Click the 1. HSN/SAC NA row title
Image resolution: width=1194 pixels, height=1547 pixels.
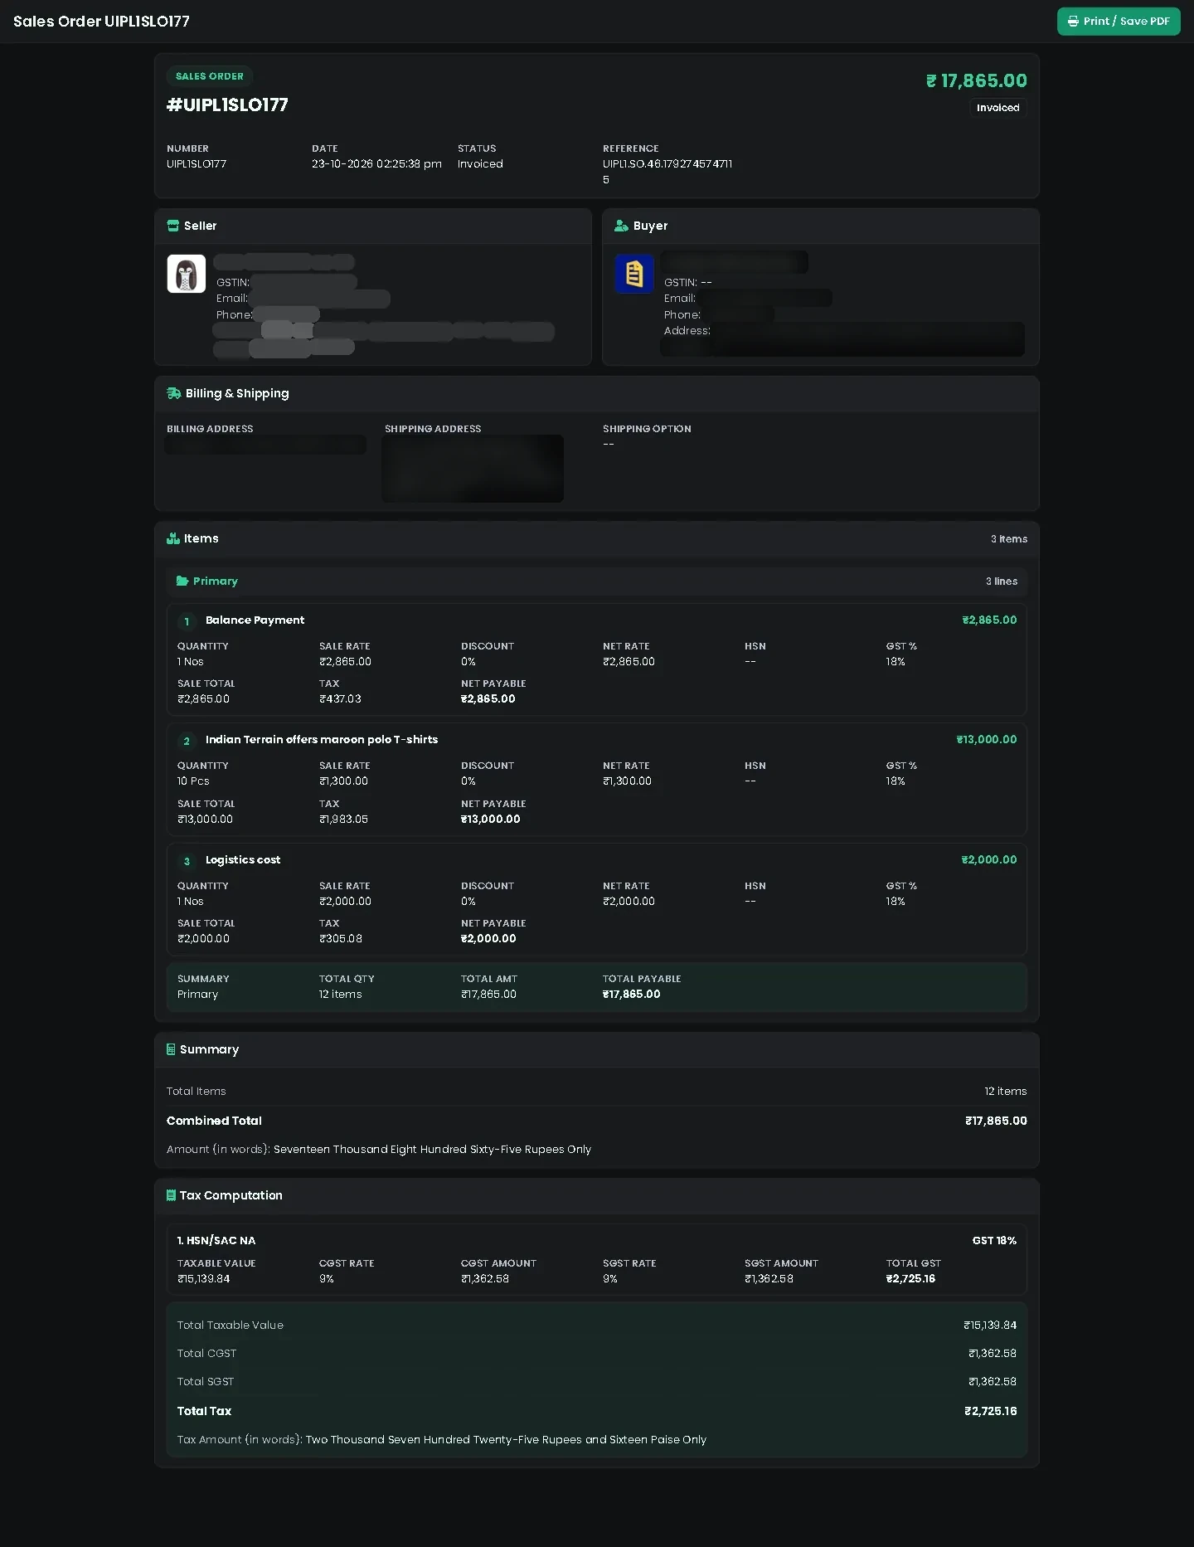216,1241
